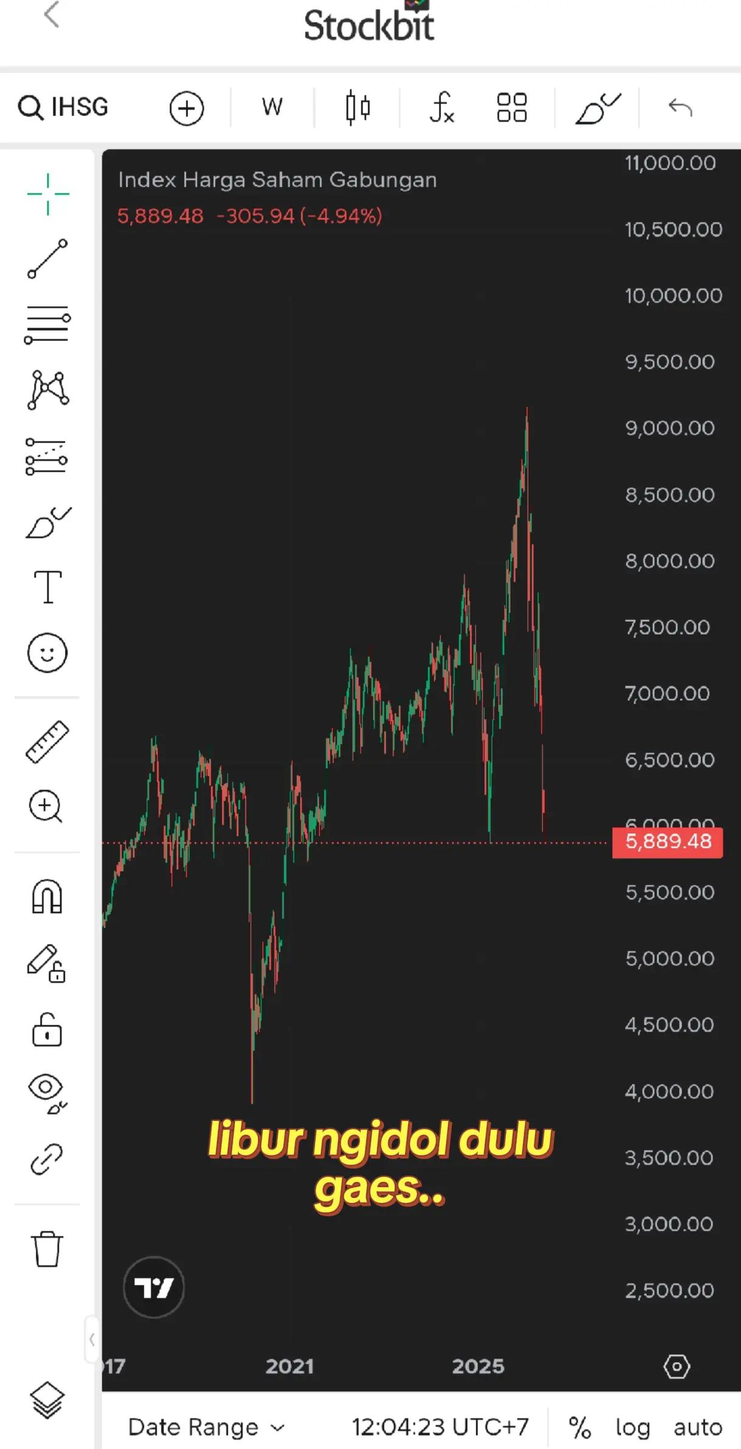Open the W timeframe selector
This screenshot has width=741, height=1449.
pyautogui.click(x=272, y=107)
